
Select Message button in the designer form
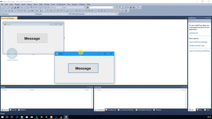pyautogui.click(x=32, y=38)
